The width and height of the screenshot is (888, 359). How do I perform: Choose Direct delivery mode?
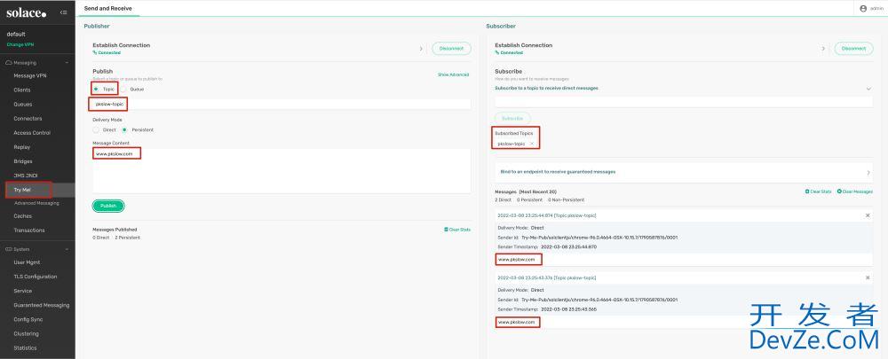click(x=96, y=129)
